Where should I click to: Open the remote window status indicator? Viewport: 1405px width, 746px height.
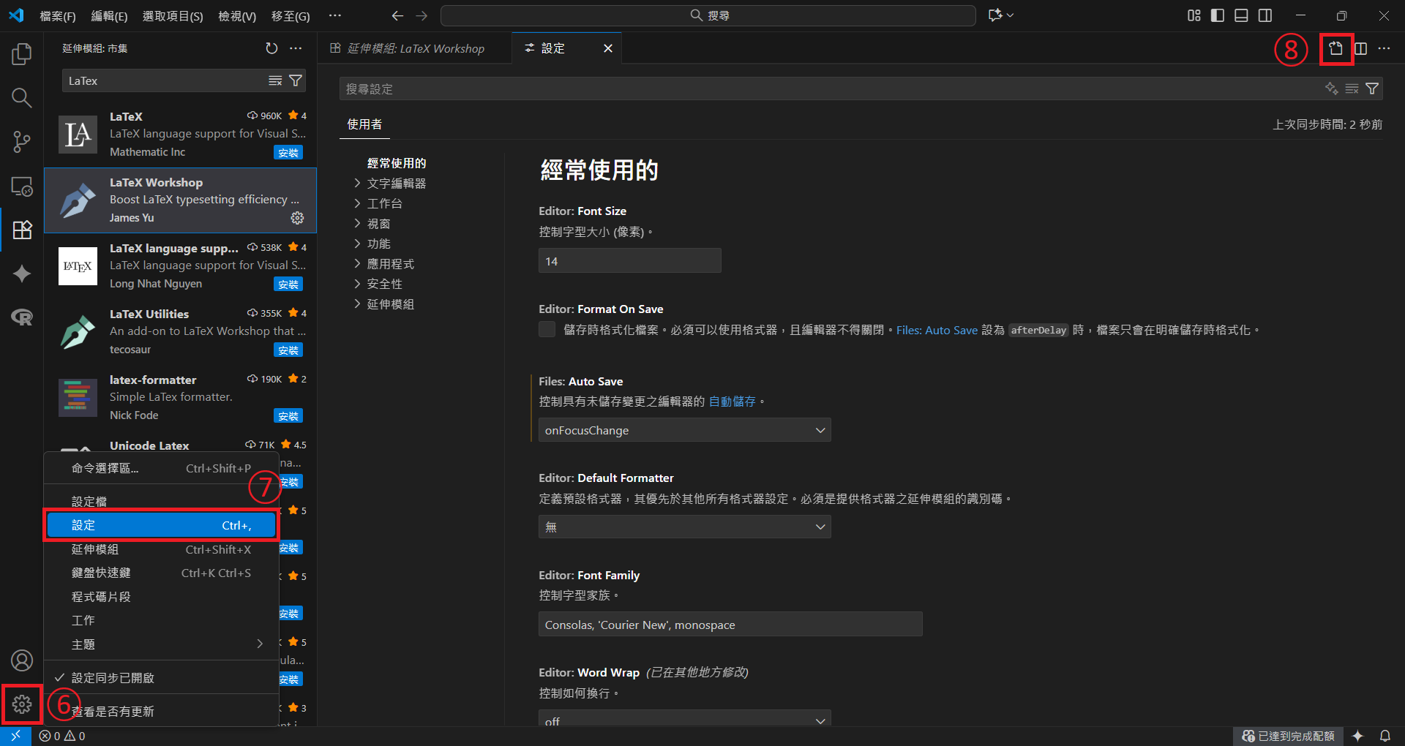[15, 736]
